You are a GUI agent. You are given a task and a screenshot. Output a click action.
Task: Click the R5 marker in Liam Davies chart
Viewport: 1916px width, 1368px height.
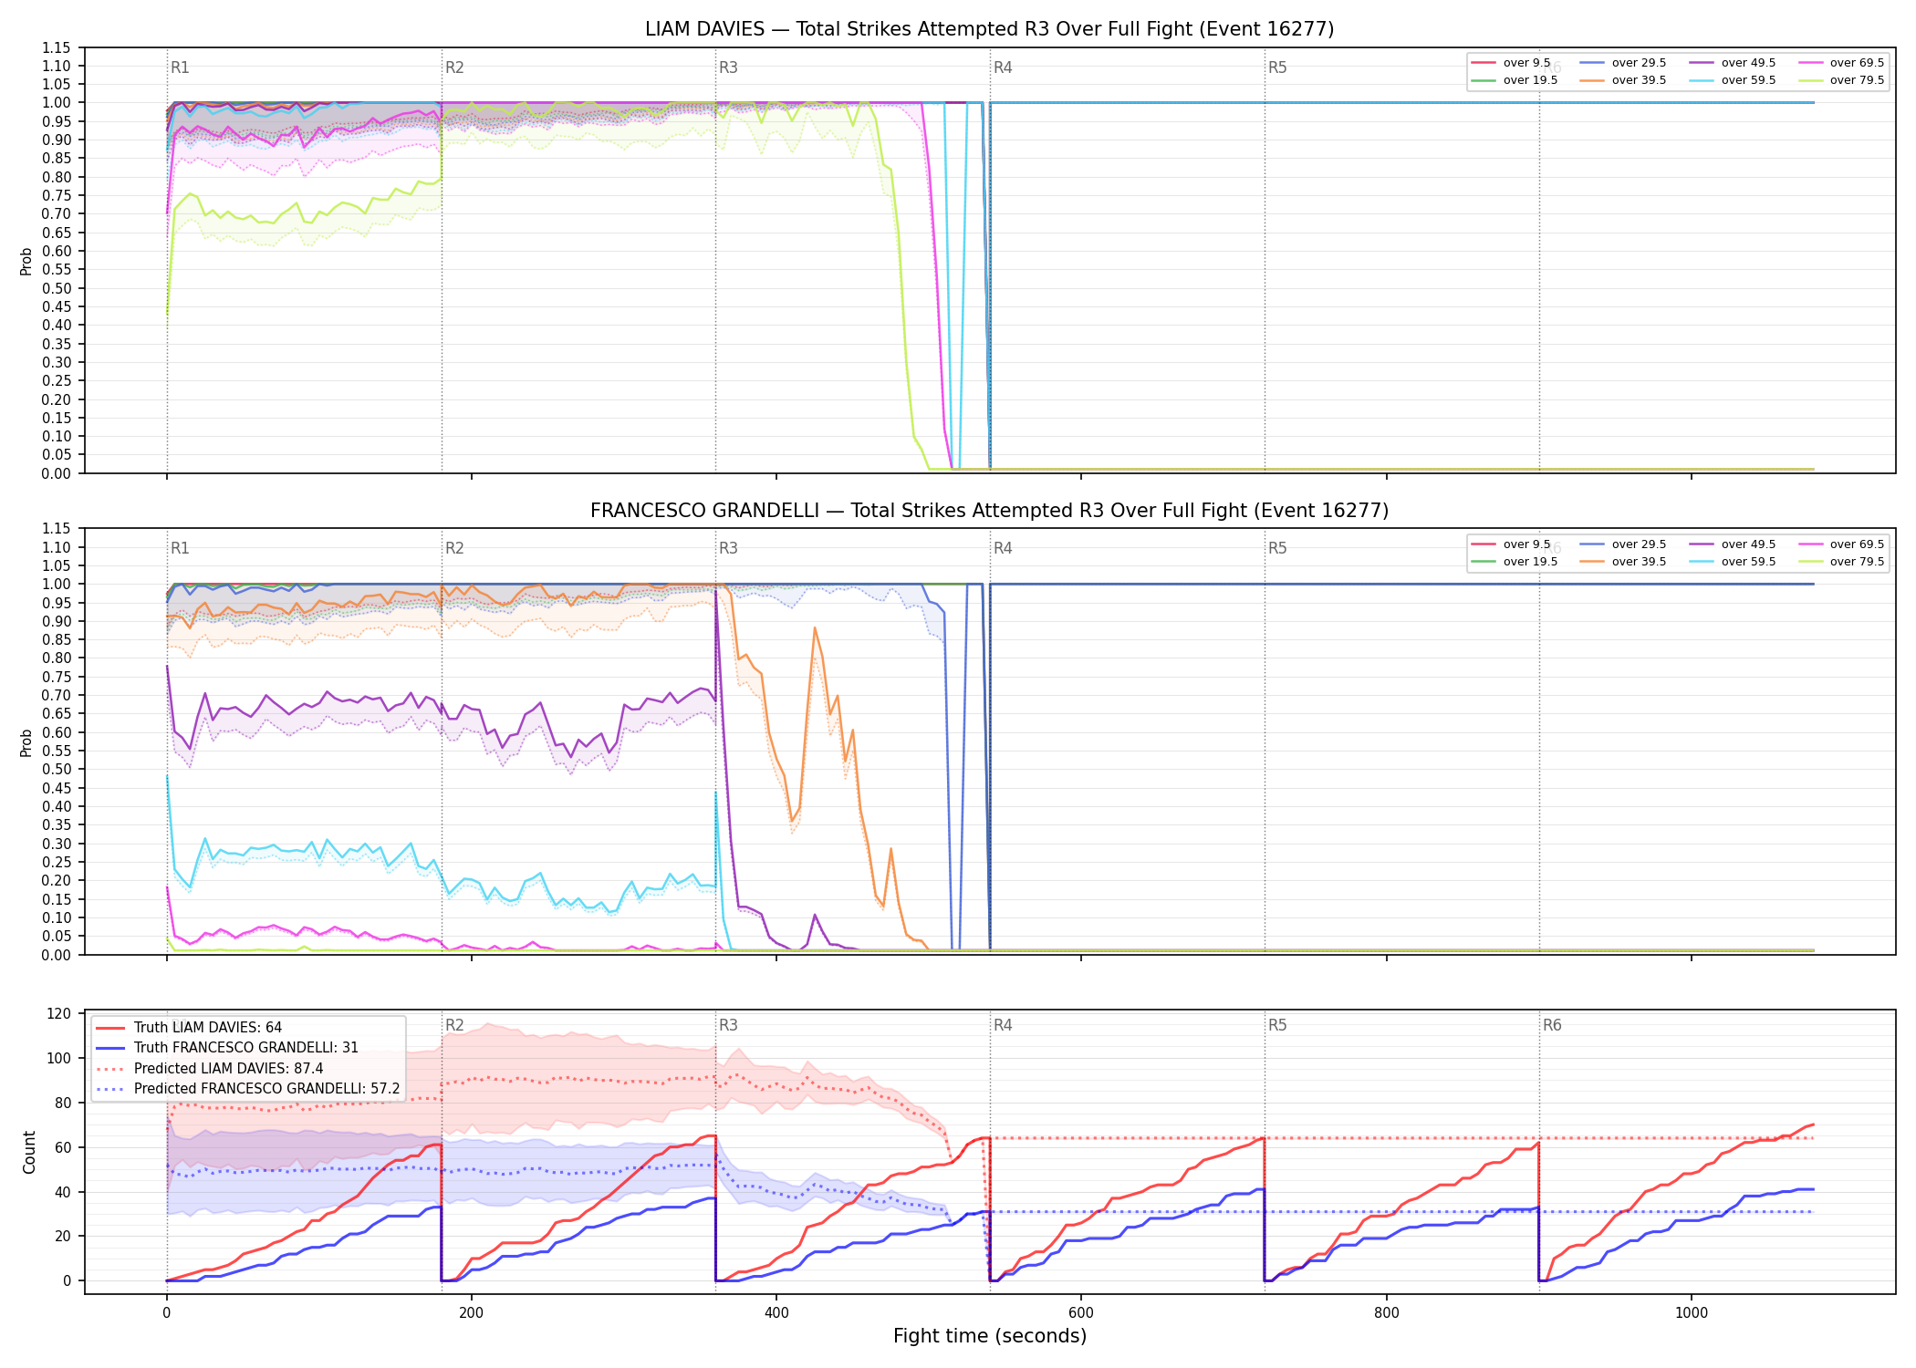click(x=1277, y=67)
